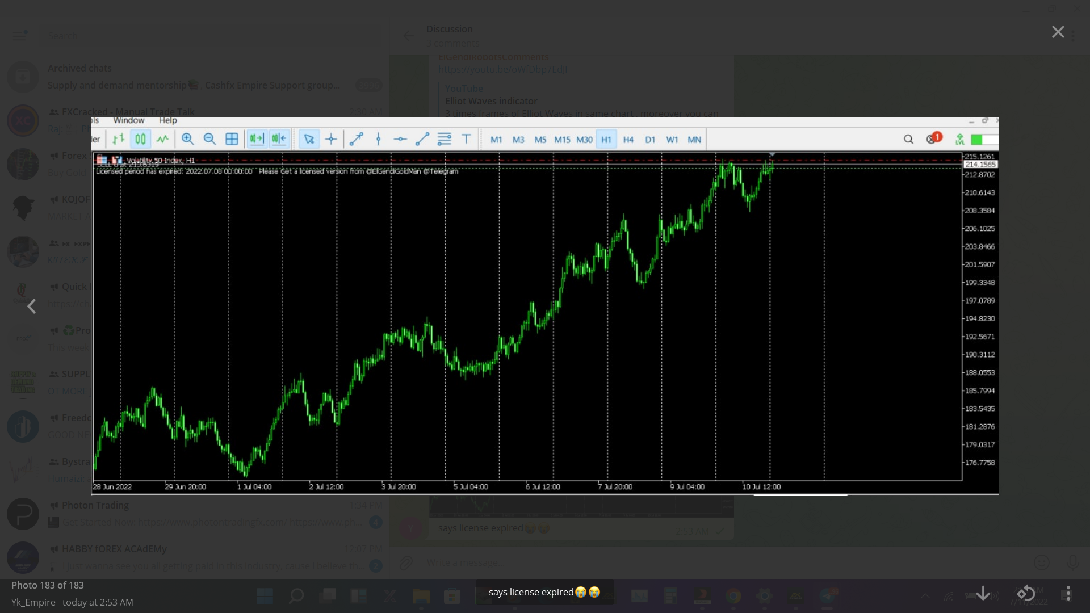Toggle auto-scroll chart to end button

tap(257, 139)
